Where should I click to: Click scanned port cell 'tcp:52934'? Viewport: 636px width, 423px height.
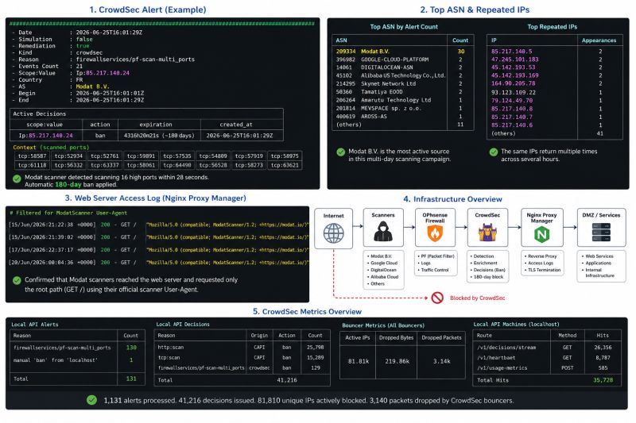[68, 156]
